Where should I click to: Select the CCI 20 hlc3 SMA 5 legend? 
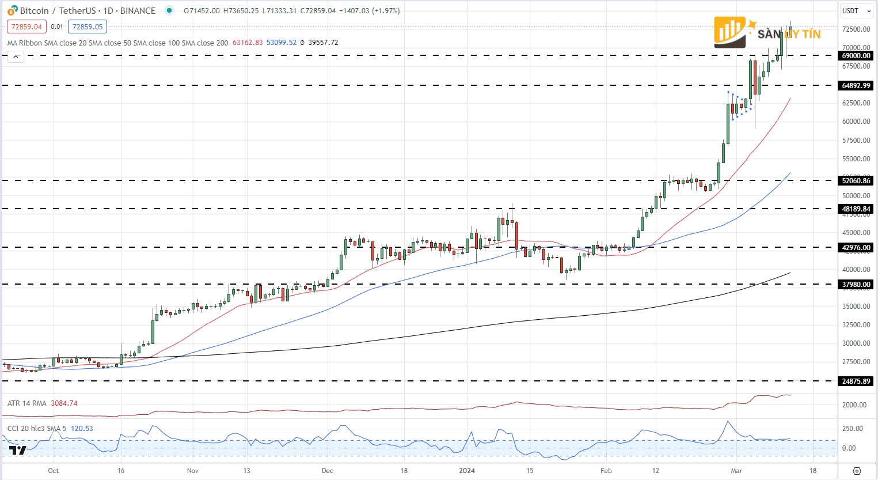pos(37,429)
